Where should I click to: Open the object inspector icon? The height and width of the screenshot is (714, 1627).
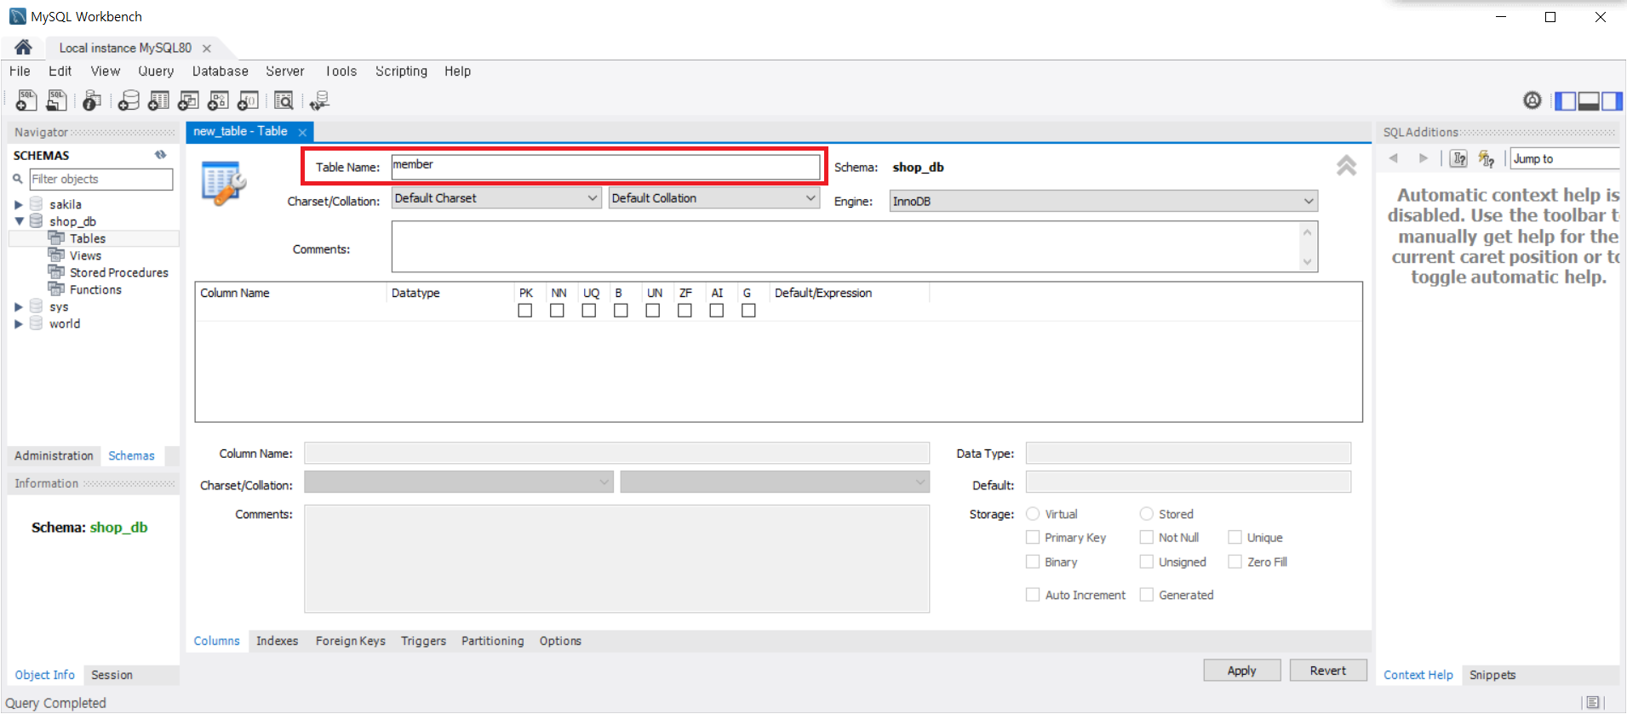point(92,100)
